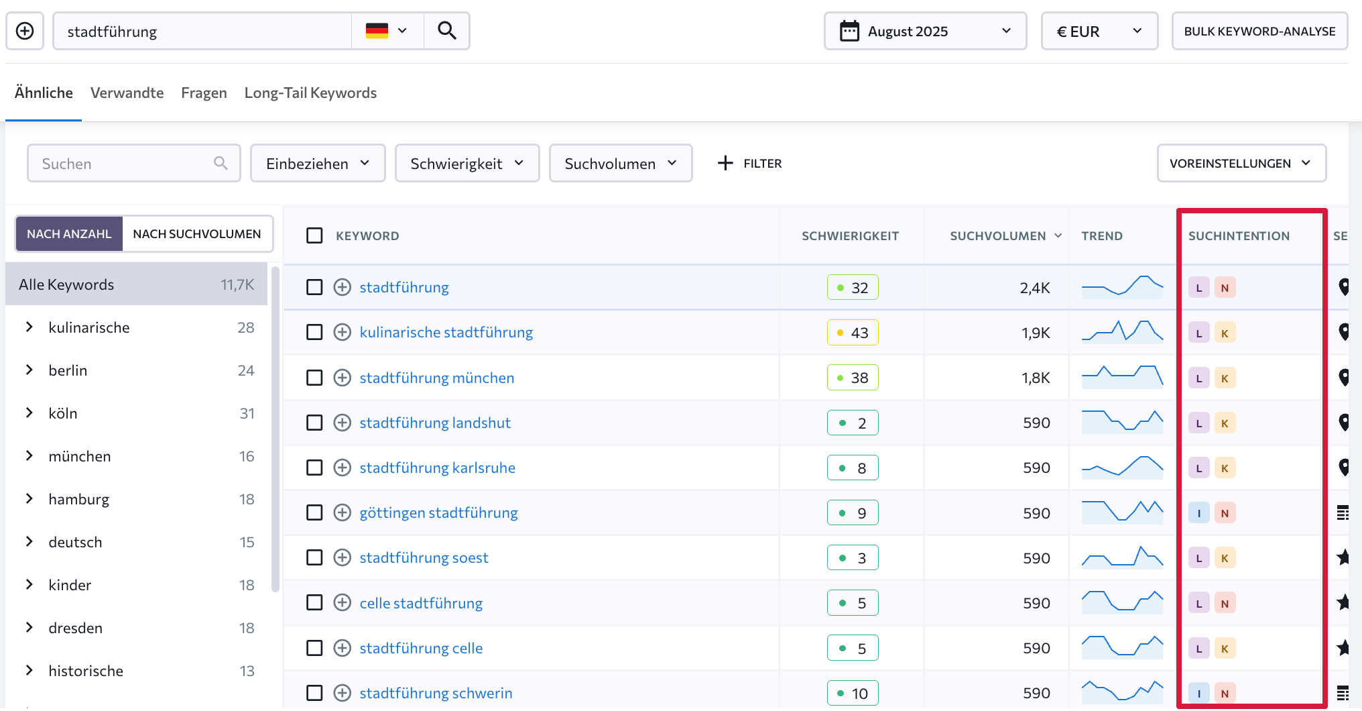Open the göttingen stadtführung keyword link
Image resolution: width=1362 pixels, height=711 pixels.
coord(439,512)
